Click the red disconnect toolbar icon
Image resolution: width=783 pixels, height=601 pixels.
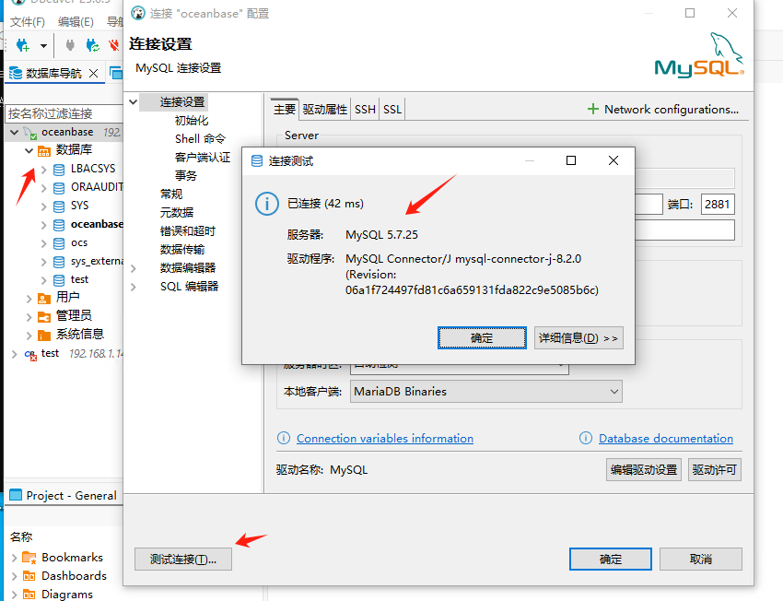pyautogui.click(x=114, y=45)
